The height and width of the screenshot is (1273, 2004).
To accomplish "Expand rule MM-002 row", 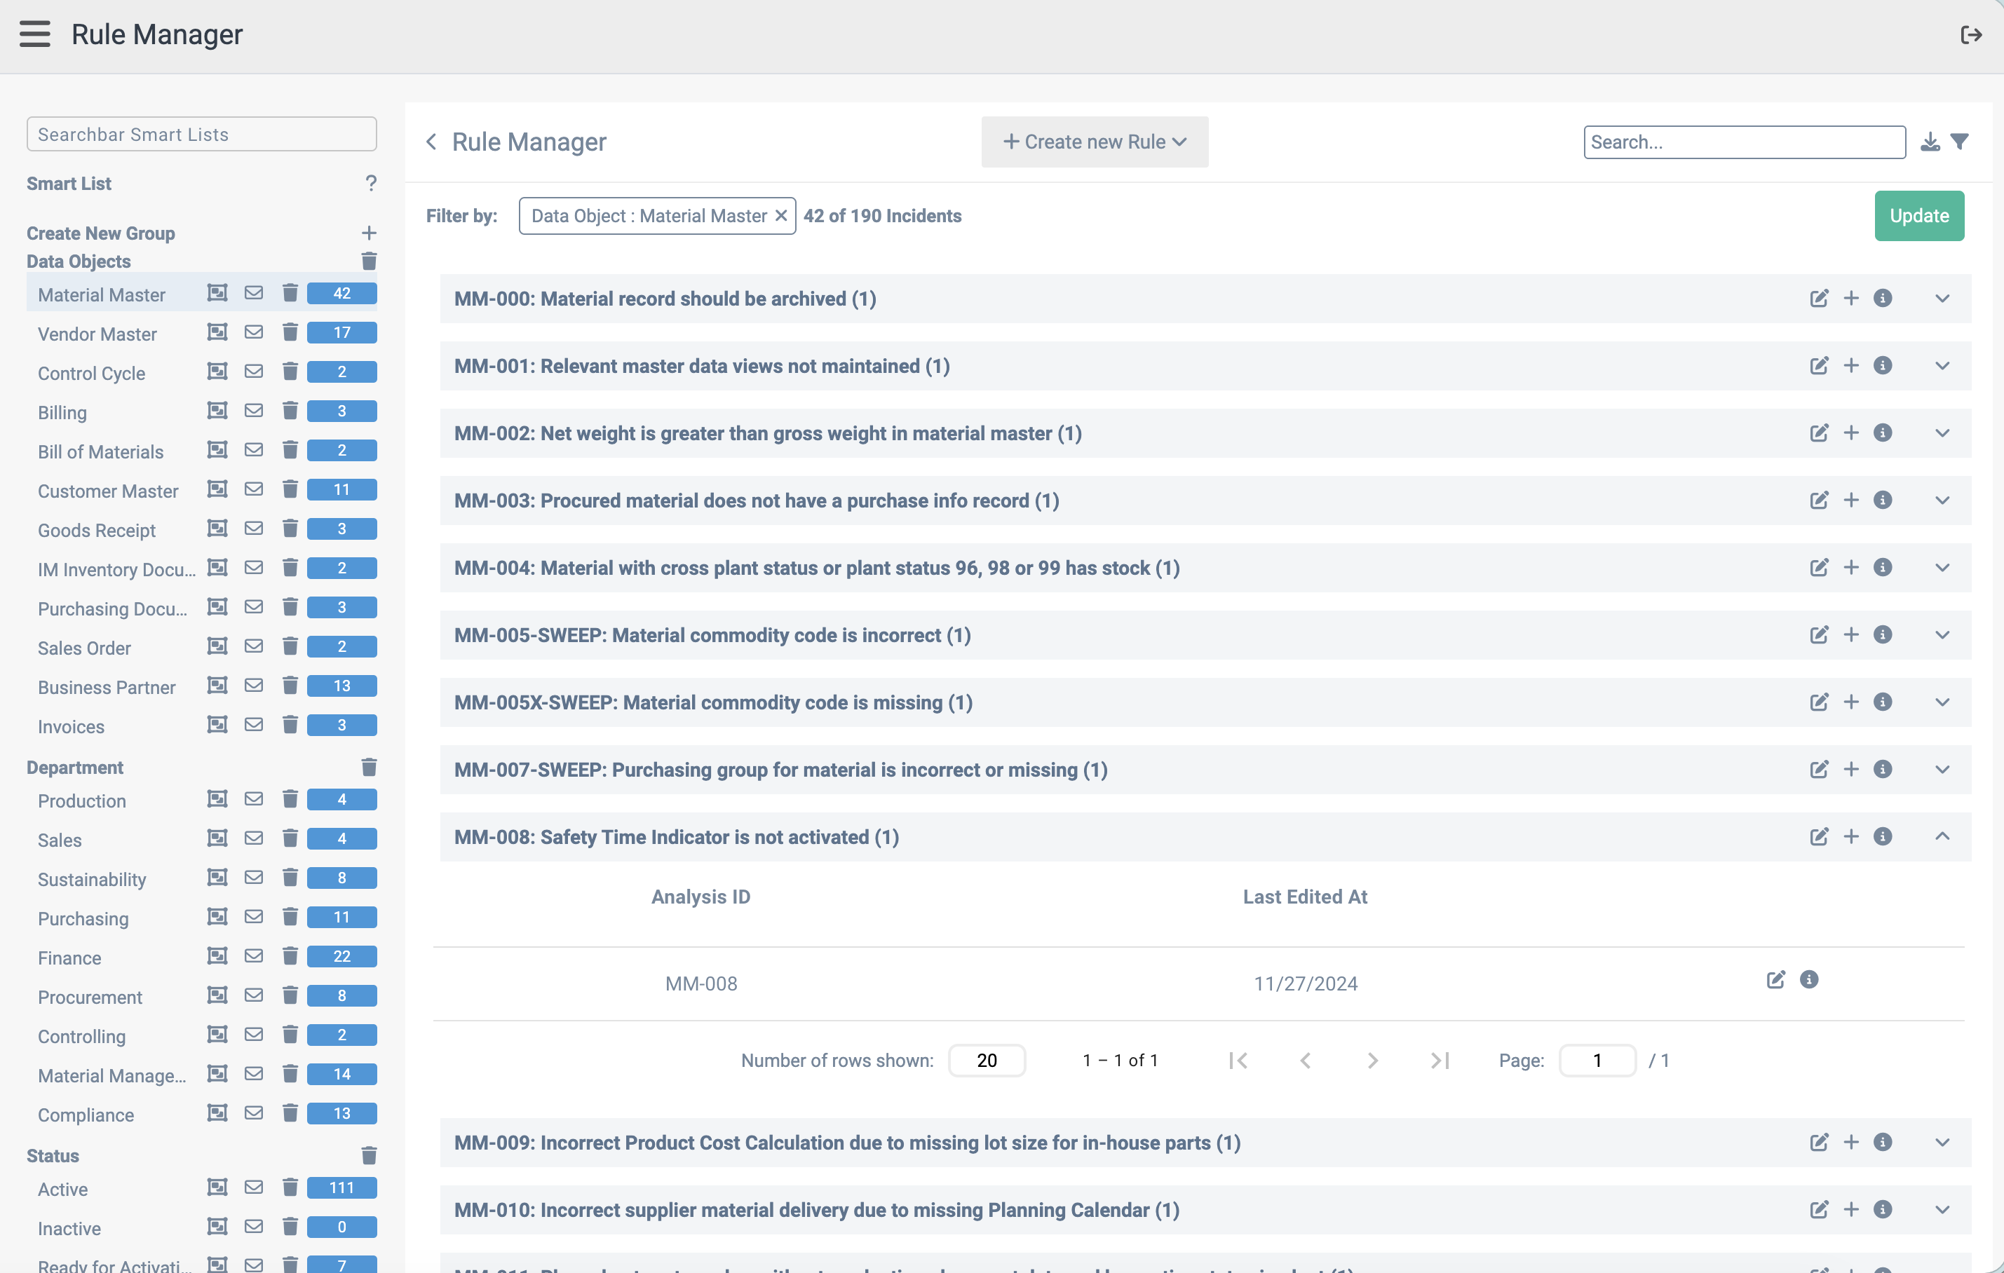I will tap(1942, 433).
